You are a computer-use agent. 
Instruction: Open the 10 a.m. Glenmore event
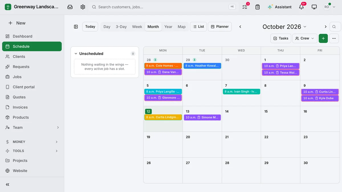[163, 98]
